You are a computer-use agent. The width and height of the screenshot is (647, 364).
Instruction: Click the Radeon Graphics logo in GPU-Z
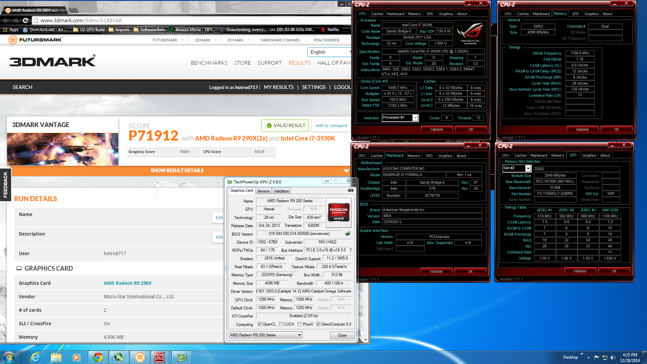[339, 213]
